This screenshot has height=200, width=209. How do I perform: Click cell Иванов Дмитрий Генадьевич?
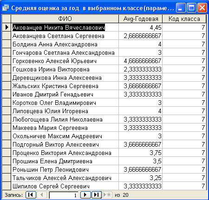[65, 94]
